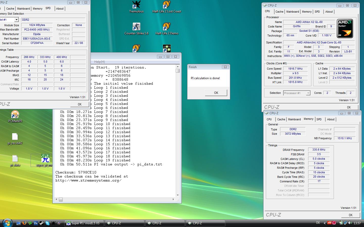Open the ATI tray icon
This screenshot has height=227, width=364.
point(329,223)
